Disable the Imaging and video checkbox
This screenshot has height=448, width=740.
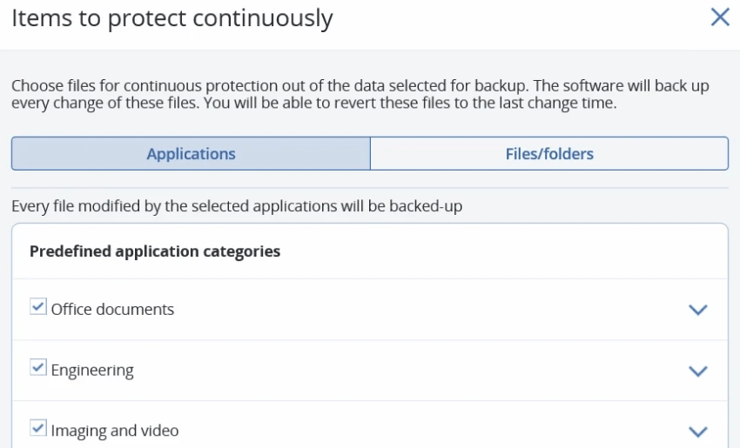(37, 429)
